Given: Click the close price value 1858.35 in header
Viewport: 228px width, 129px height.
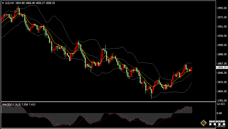Looking at the screenshot, I should [50, 3].
